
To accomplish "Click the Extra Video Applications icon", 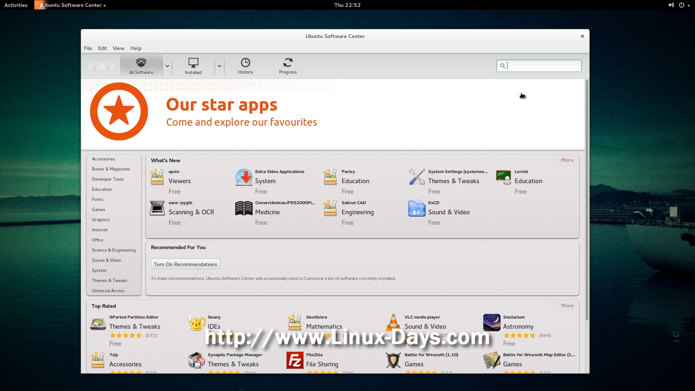I will tap(244, 177).
